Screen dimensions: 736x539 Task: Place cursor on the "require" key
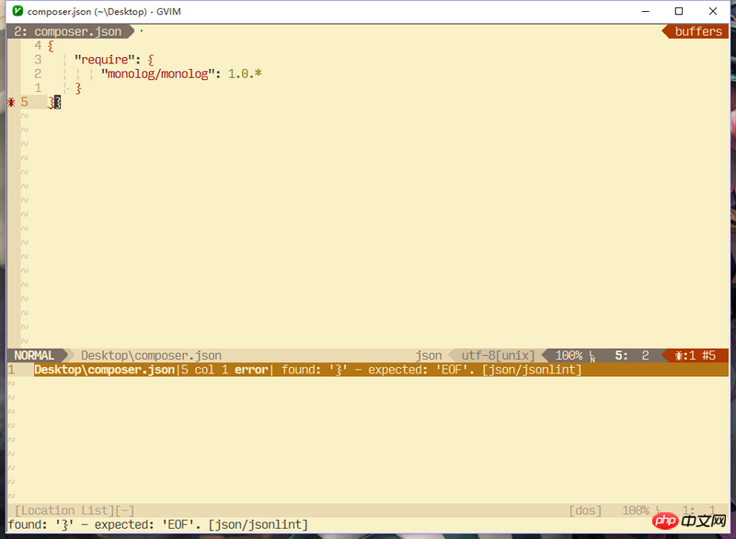tap(105, 60)
